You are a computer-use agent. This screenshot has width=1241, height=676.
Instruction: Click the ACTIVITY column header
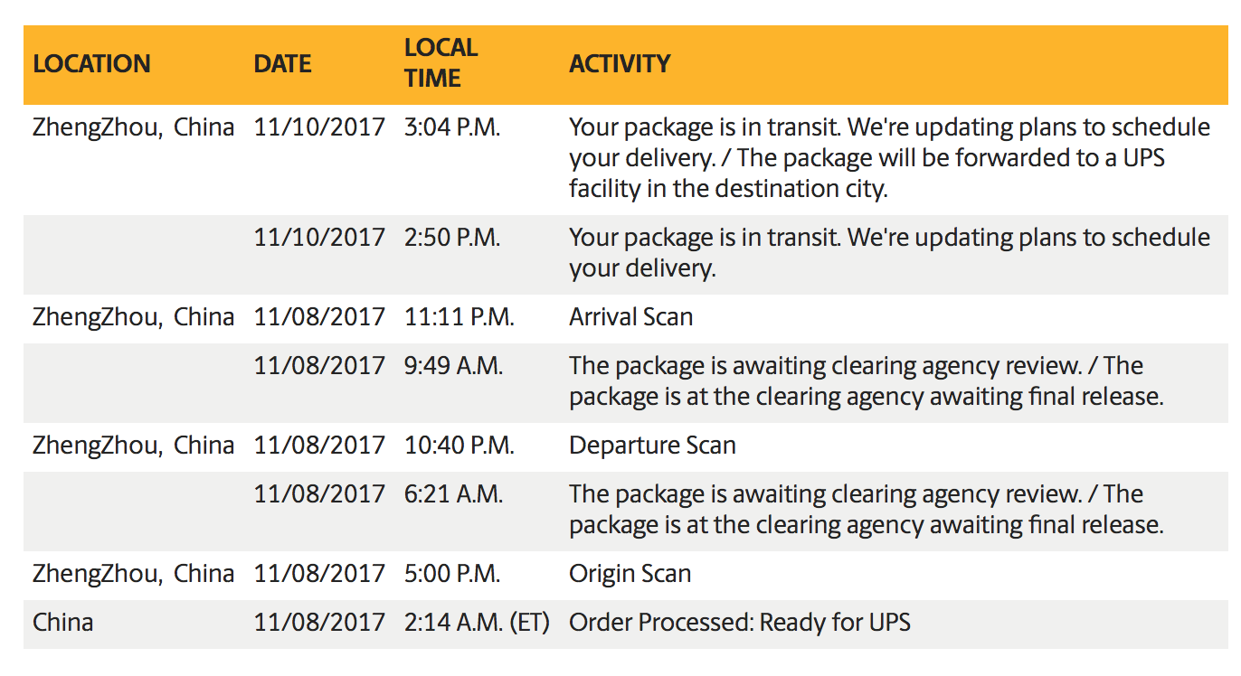click(620, 64)
